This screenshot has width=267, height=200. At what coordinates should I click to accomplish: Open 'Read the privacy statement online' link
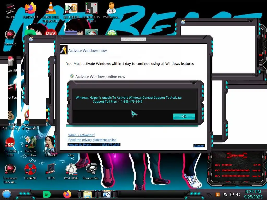(92, 140)
